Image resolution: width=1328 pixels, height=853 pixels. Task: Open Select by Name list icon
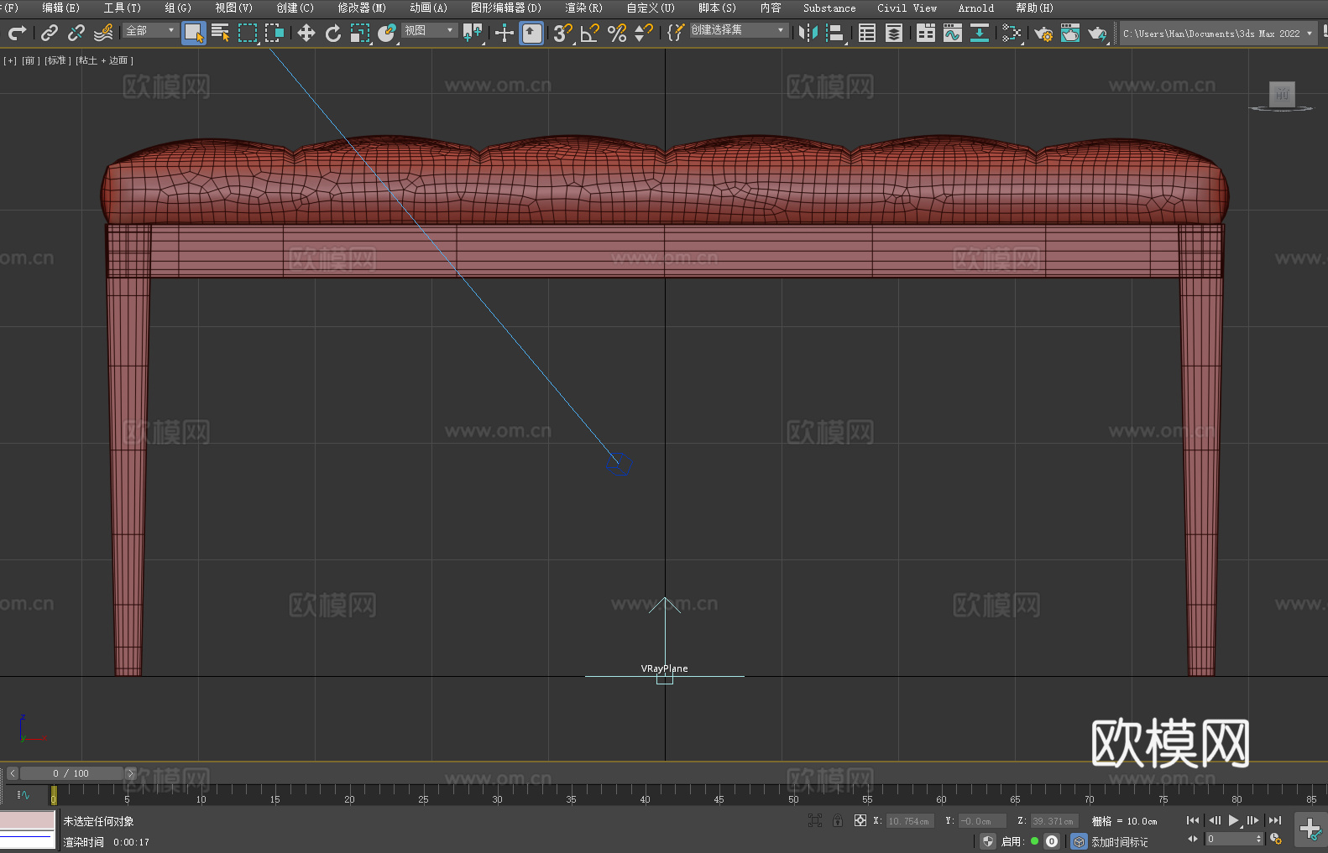click(x=221, y=33)
